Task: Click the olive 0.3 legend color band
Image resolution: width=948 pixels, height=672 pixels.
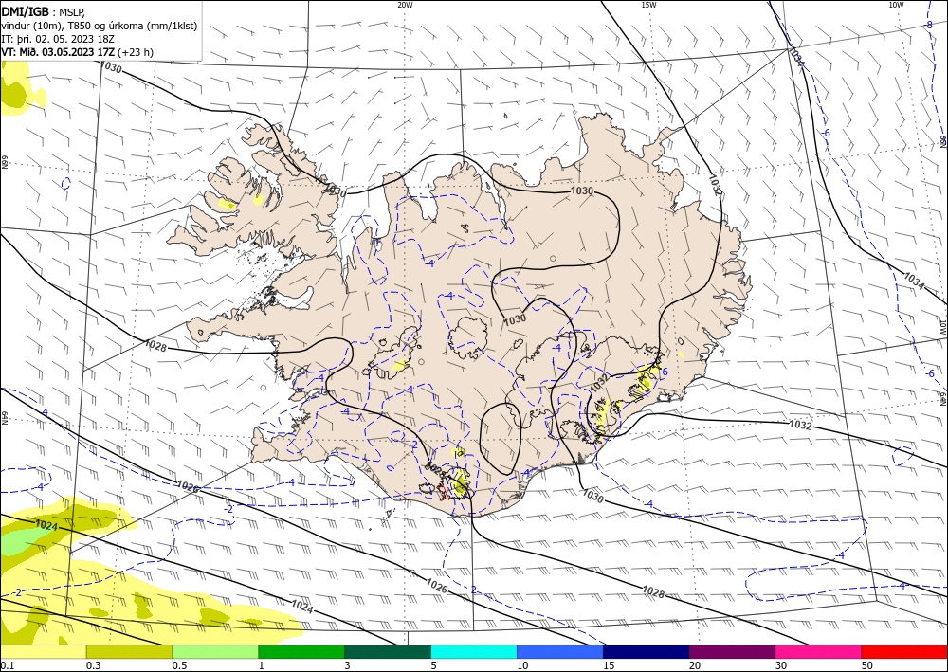Action: [x=129, y=651]
